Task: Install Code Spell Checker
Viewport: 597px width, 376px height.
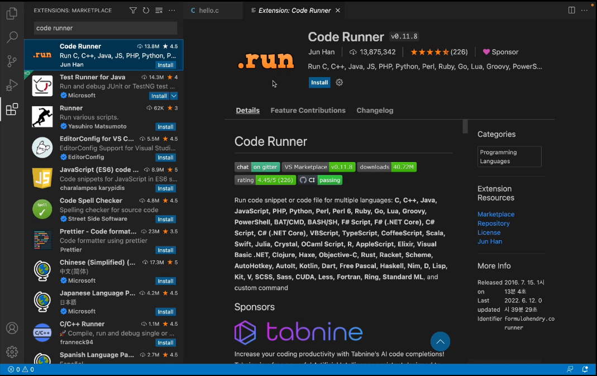Action: [x=166, y=220]
